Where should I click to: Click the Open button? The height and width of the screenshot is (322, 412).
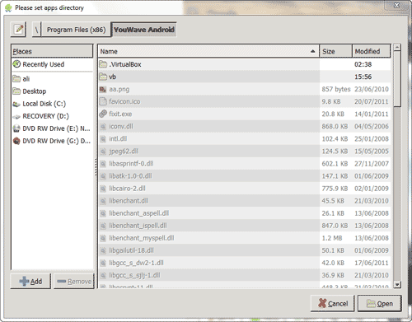pos(380,303)
